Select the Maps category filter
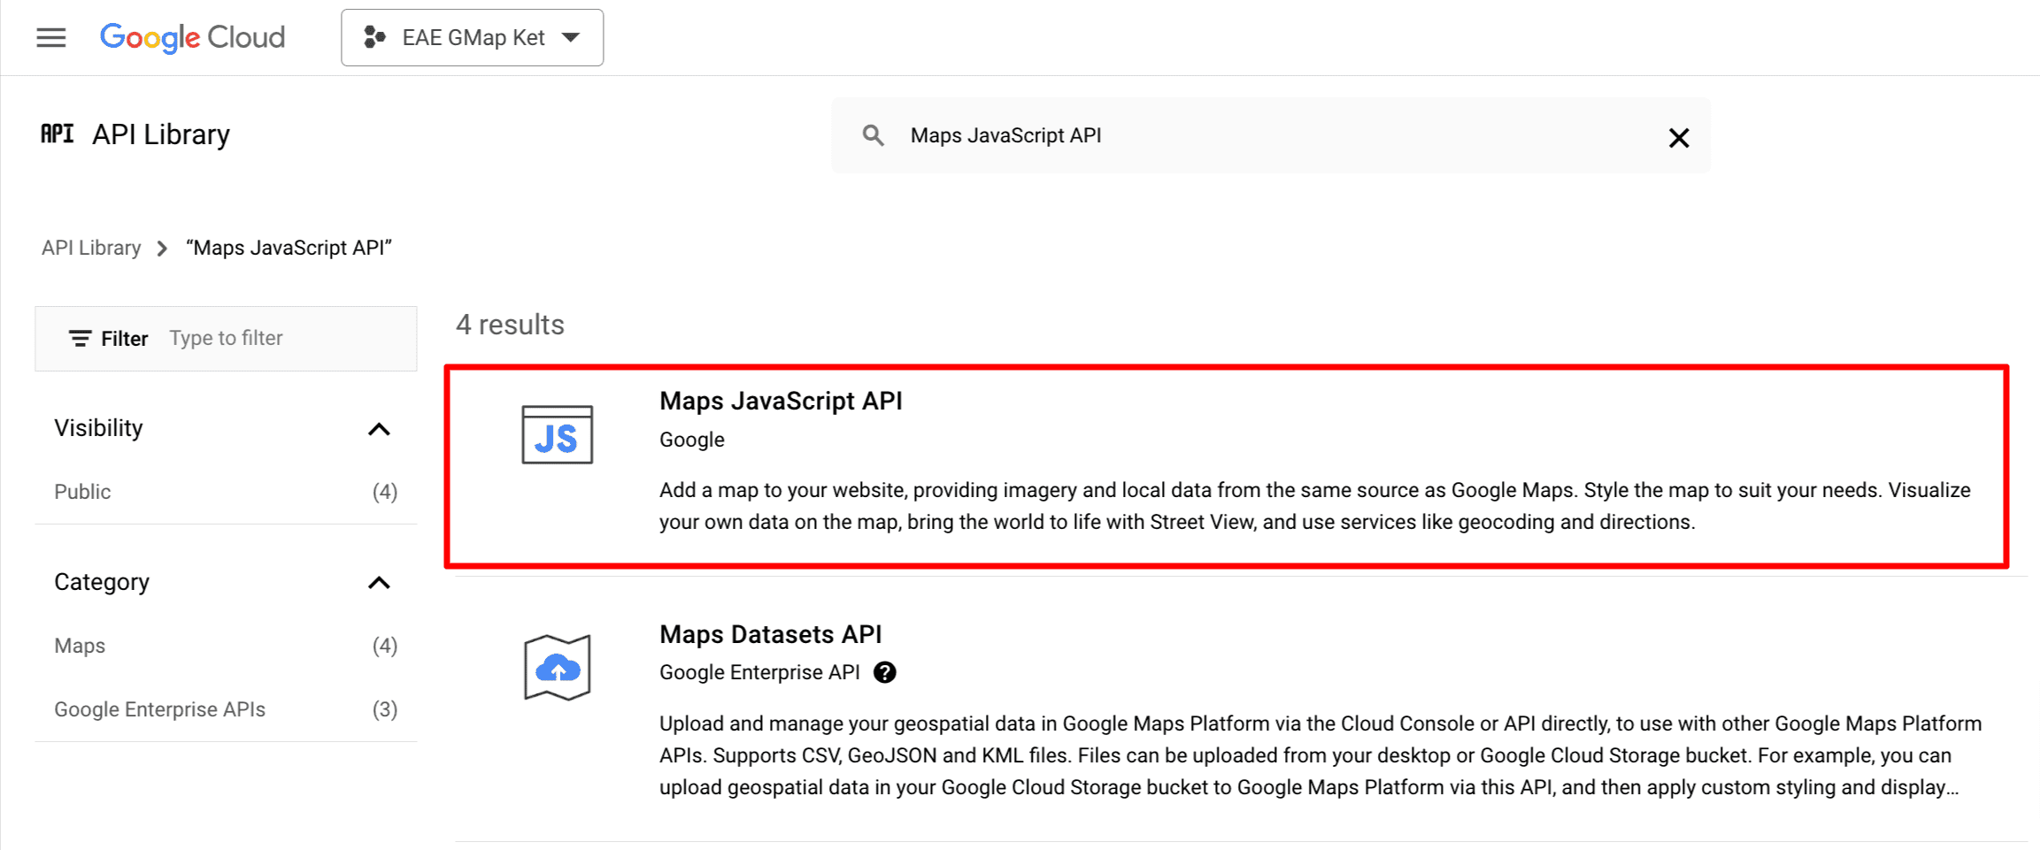The height and width of the screenshot is (850, 2040). point(226,646)
